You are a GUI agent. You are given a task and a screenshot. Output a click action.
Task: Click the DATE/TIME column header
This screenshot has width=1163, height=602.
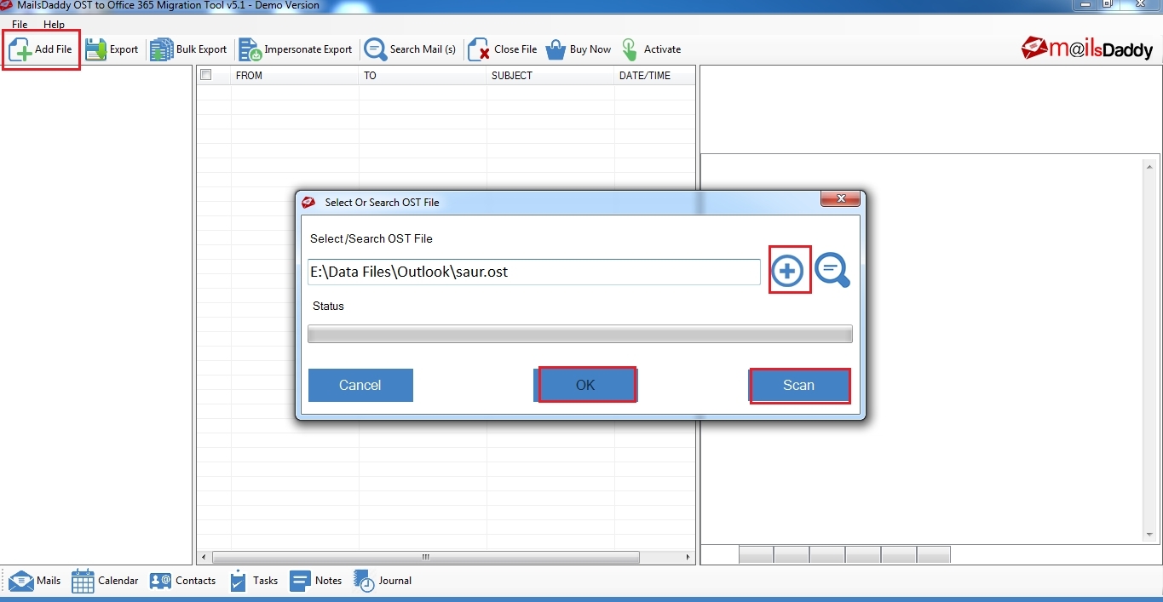pyautogui.click(x=654, y=76)
